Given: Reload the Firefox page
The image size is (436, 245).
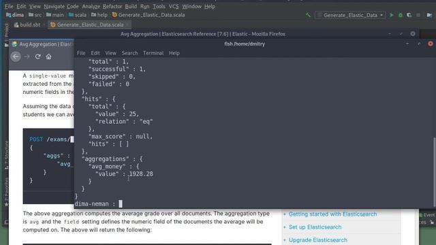Looking at the screenshot, I should [x=38, y=56].
